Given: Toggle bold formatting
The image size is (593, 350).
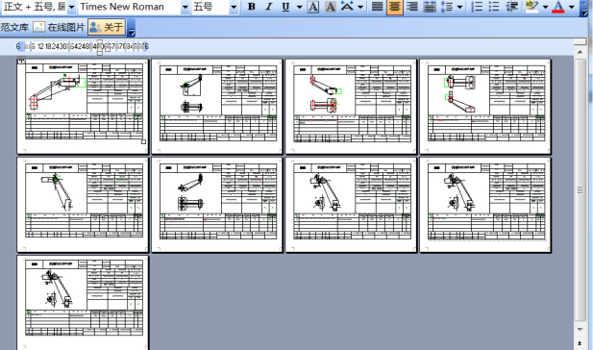Looking at the screenshot, I should (251, 7).
